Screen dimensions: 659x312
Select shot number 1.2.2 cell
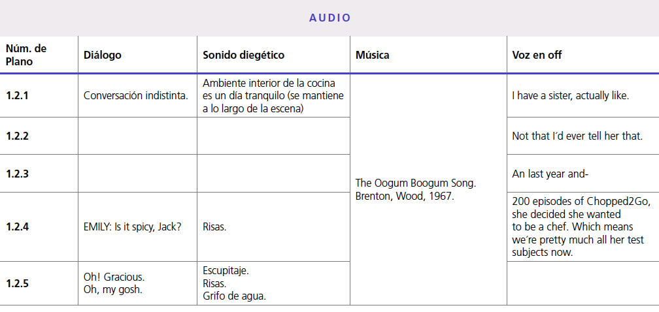(18, 136)
